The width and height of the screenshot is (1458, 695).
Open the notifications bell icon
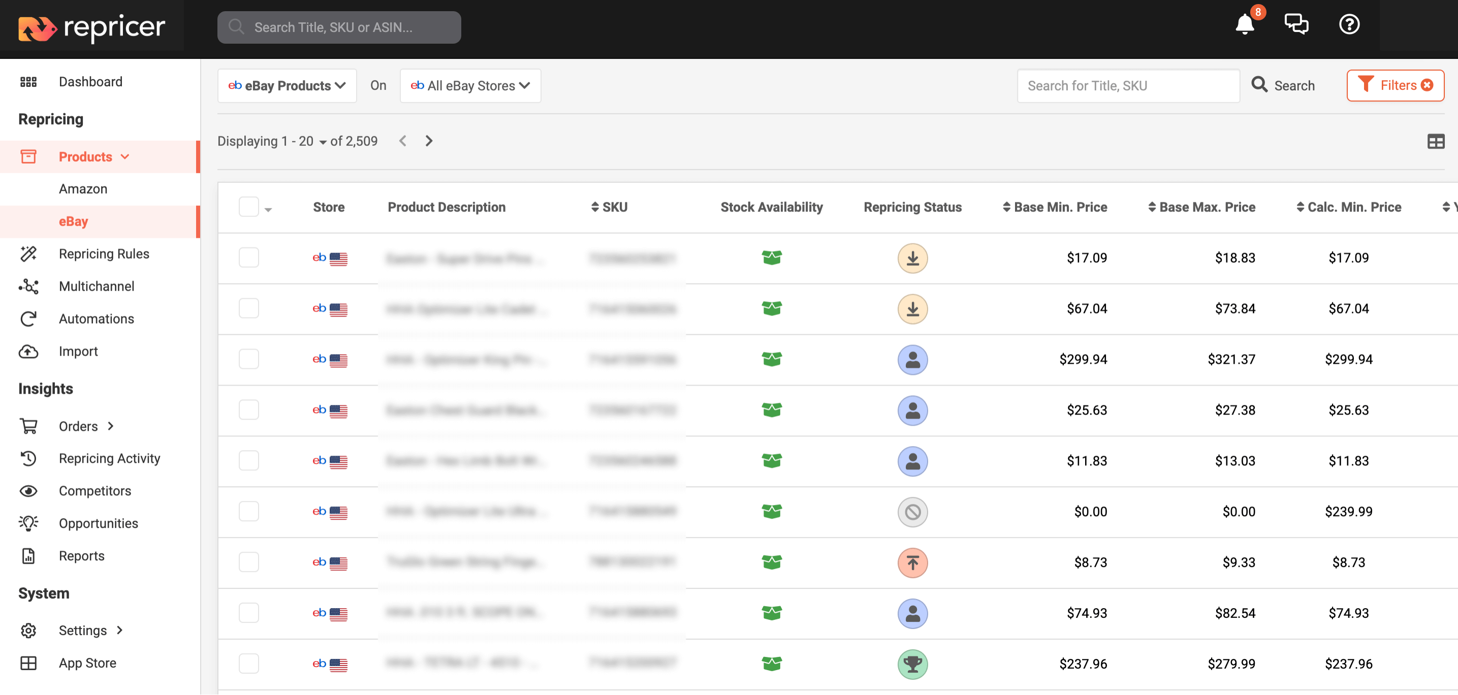pos(1245,25)
